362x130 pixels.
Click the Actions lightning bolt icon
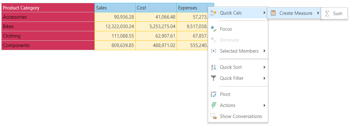pos(214,105)
